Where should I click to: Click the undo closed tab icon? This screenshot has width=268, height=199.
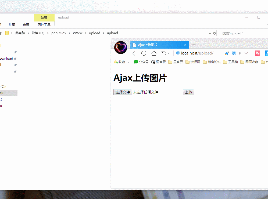164,53
